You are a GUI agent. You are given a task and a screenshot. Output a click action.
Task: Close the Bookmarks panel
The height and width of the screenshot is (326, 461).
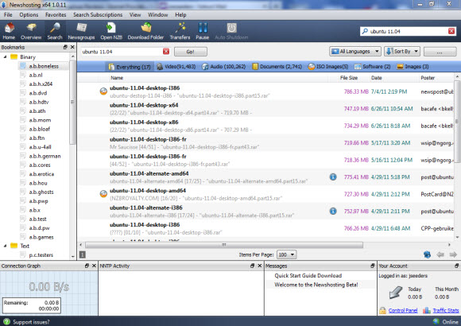pos(72,47)
